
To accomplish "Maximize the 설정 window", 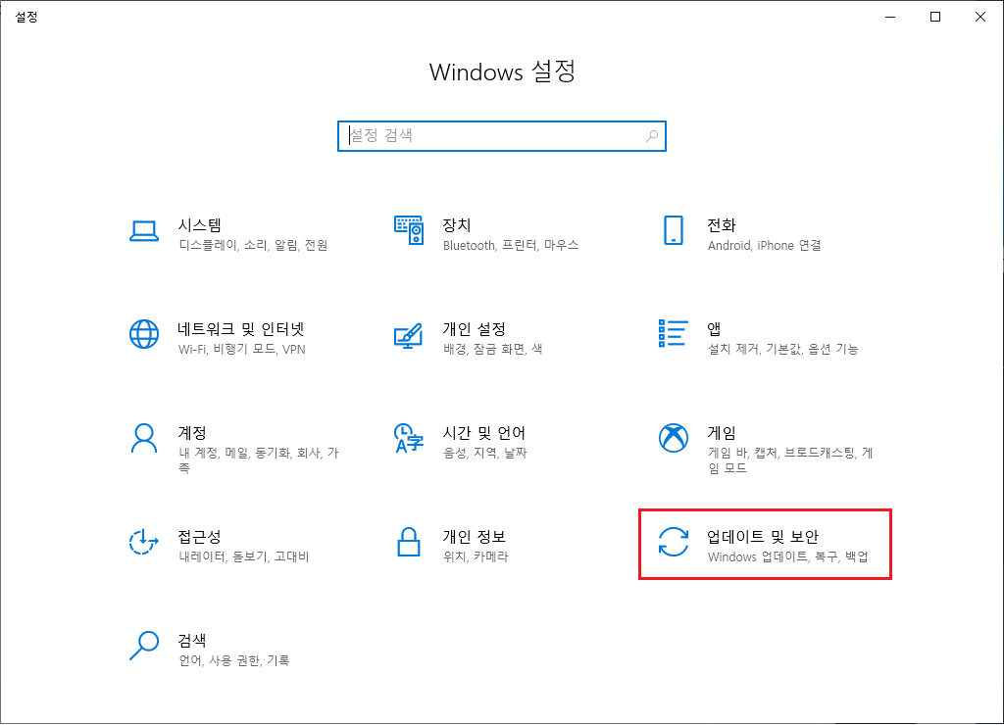I will click(x=935, y=17).
